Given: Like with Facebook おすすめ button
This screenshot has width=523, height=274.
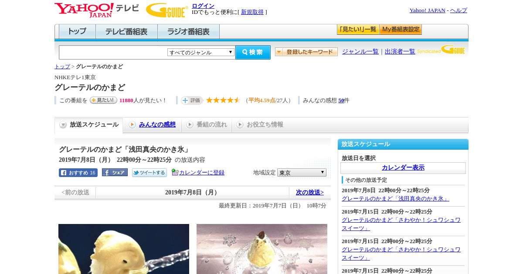Looking at the screenshot, I should coord(78,173).
